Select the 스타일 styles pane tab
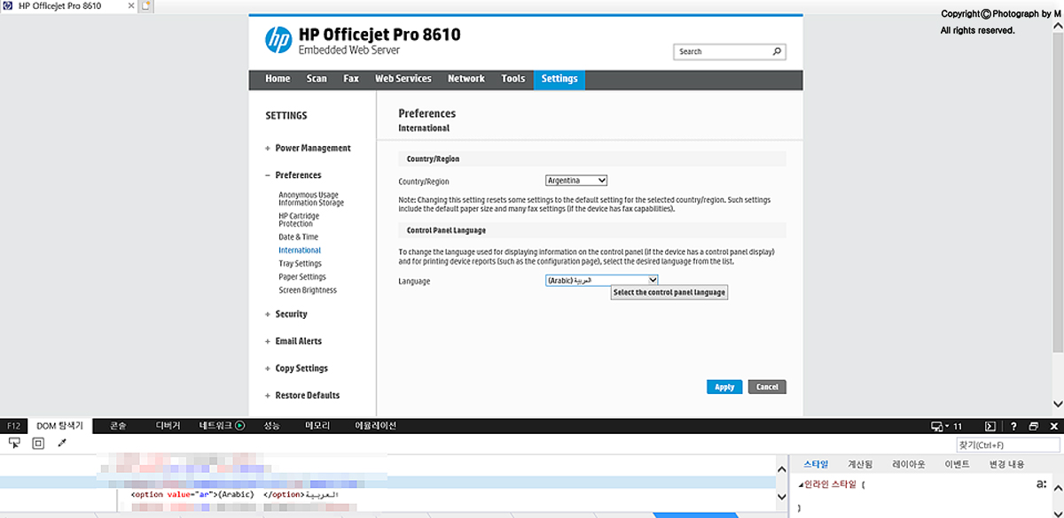1064x518 pixels. 817,464
